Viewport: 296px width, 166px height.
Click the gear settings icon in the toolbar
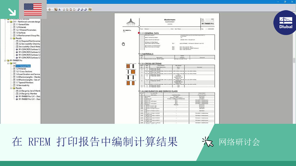pos(49,10)
